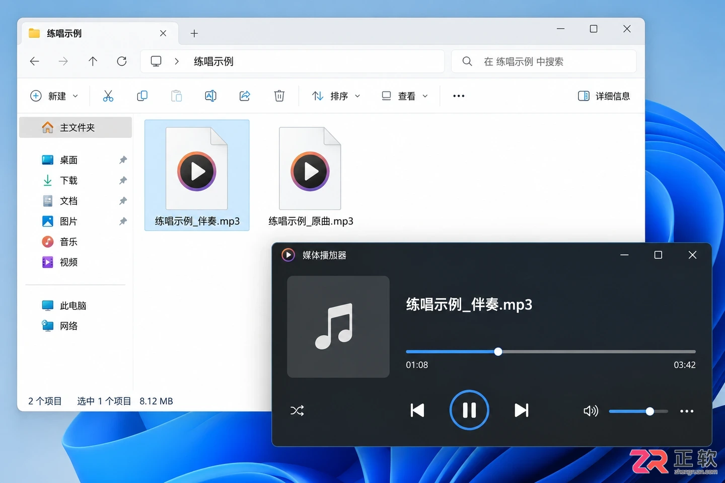This screenshot has width=725, height=483.
Task: Navigate up one folder level in Explorer
Action: [93, 61]
